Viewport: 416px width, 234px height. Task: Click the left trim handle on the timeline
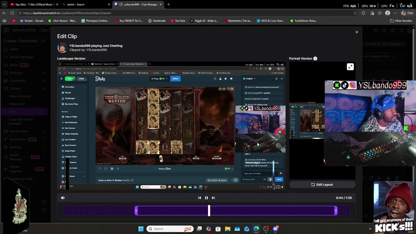(136, 211)
